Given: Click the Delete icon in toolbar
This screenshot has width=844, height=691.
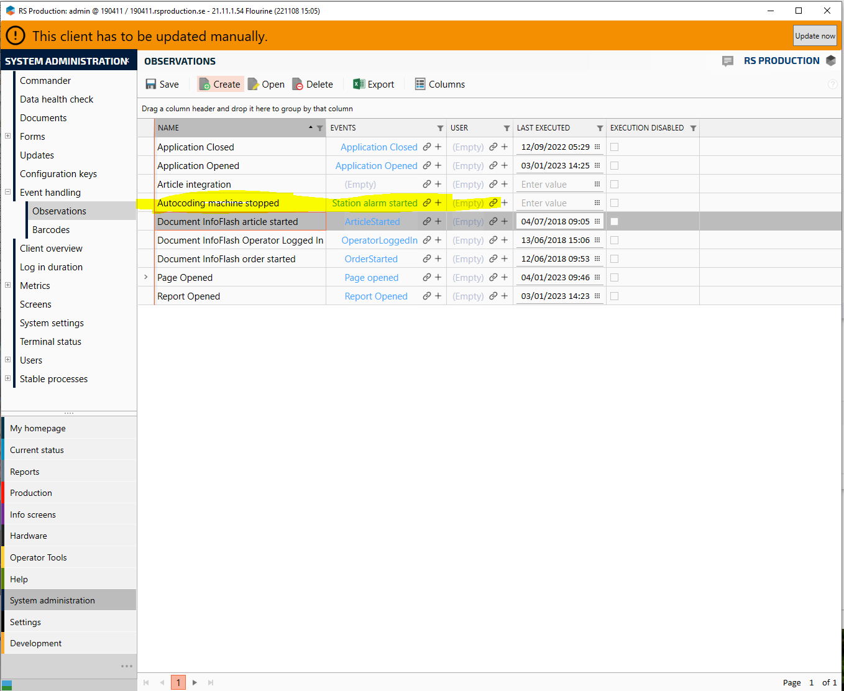Looking at the screenshot, I should click(x=298, y=85).
